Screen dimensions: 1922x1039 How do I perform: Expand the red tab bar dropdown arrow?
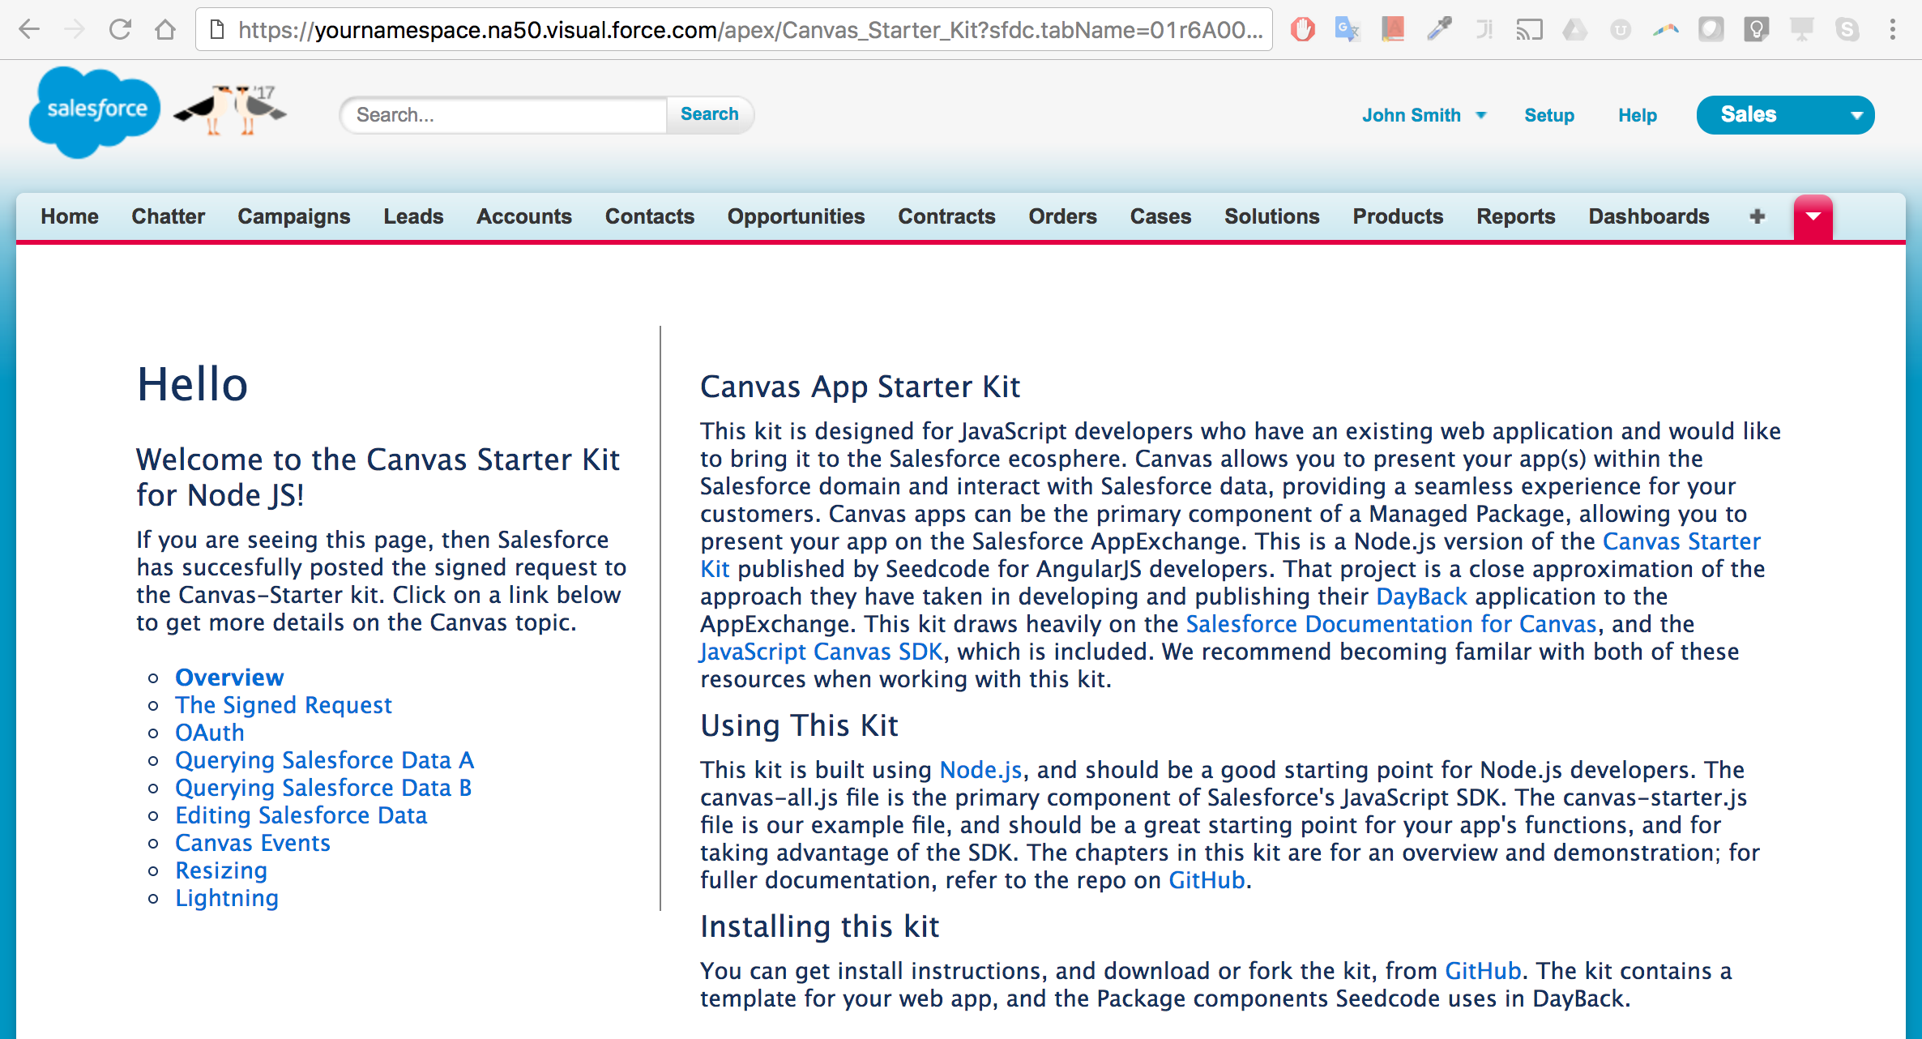point(1813,217)
